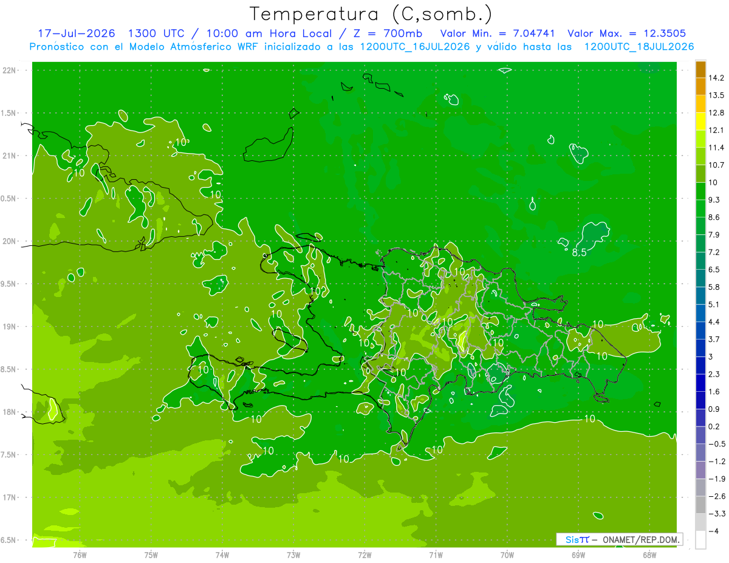Click the '14.2' color scale label
Screen dimensions: 729x563
[716, 78]
